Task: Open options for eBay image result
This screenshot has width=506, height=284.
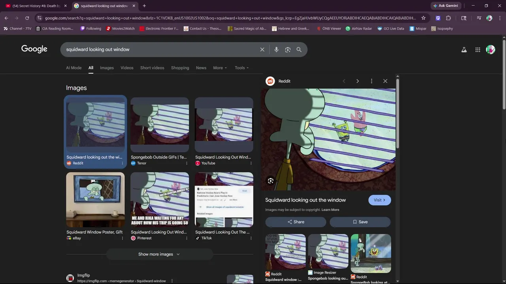Action: tap(122, 238)
